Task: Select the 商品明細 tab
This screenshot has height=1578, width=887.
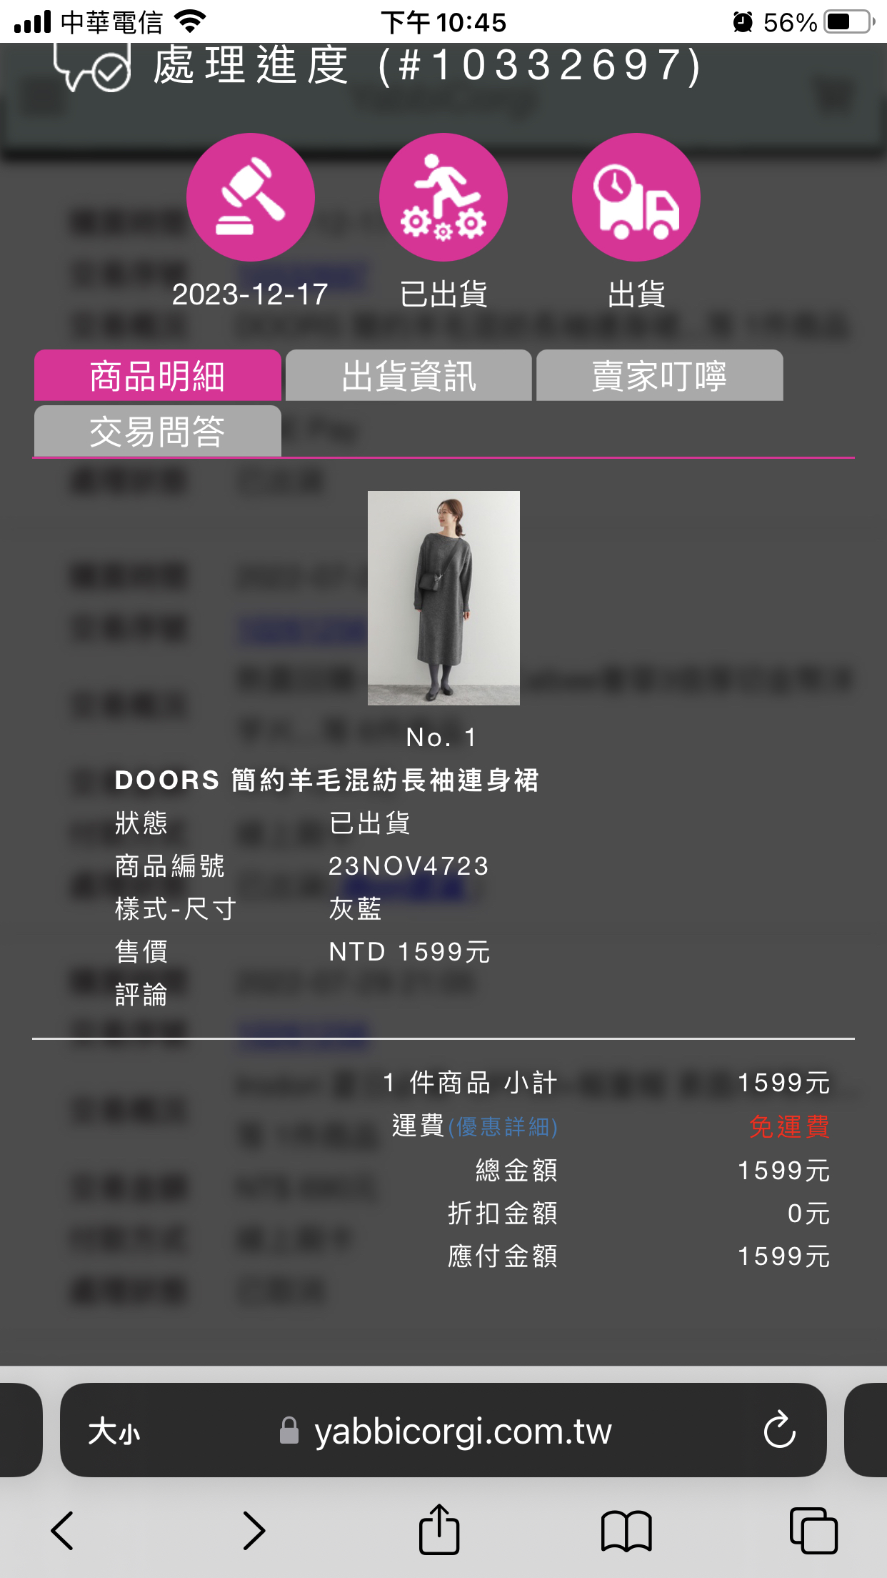Action: click(158, 375)
